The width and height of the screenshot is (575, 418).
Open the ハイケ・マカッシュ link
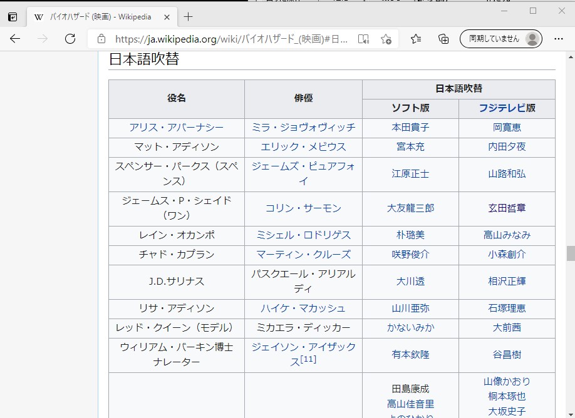[x=303, y=308]
